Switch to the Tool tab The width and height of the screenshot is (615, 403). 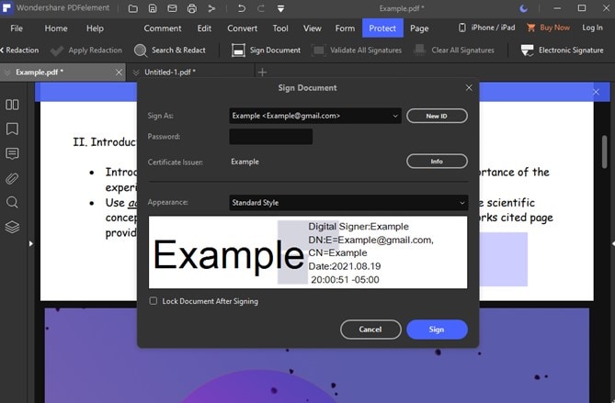(x=280, y=28)
